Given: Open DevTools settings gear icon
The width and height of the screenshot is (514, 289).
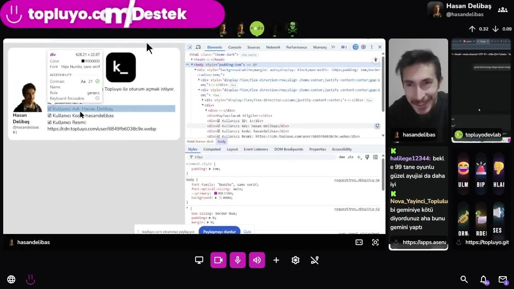Looking at the screenshot, I should coord(363,47).
